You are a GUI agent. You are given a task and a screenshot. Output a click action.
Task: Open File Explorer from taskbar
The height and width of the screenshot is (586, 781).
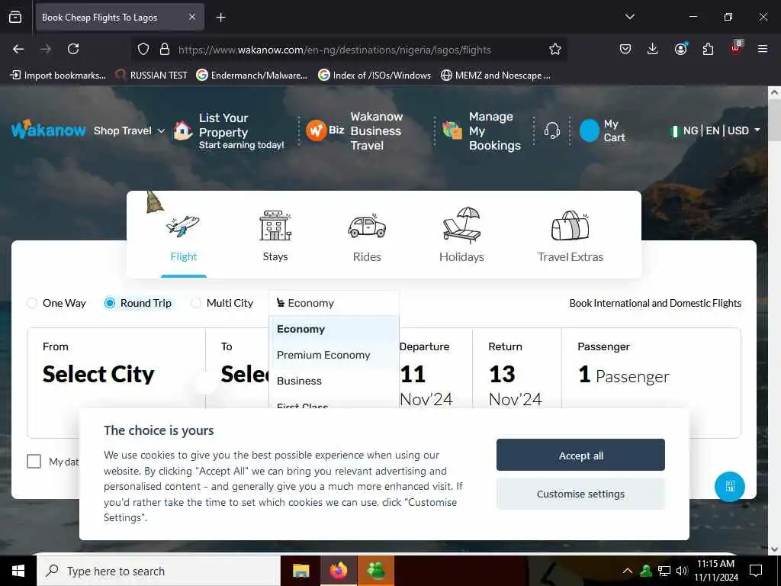coord(301,571)
